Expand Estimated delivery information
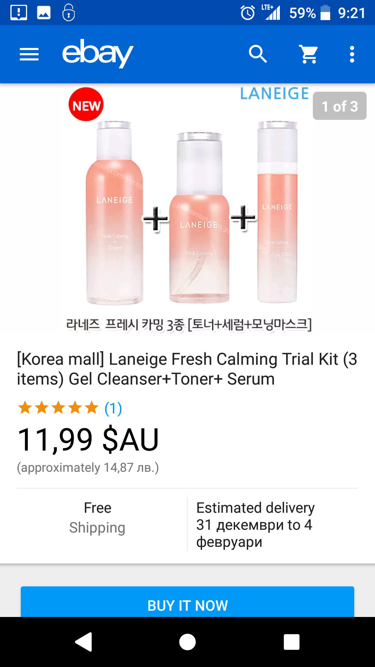 [x=256, y=525]
